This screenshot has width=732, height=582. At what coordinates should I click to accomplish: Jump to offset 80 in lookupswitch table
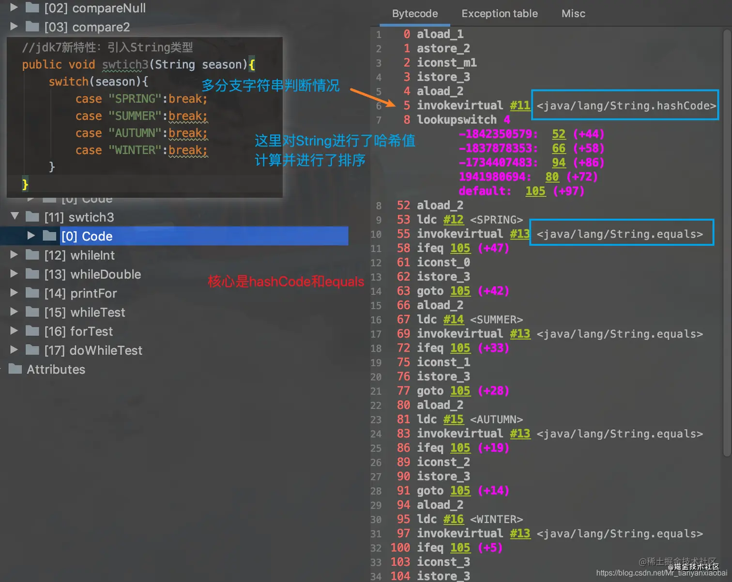[552, 177]
